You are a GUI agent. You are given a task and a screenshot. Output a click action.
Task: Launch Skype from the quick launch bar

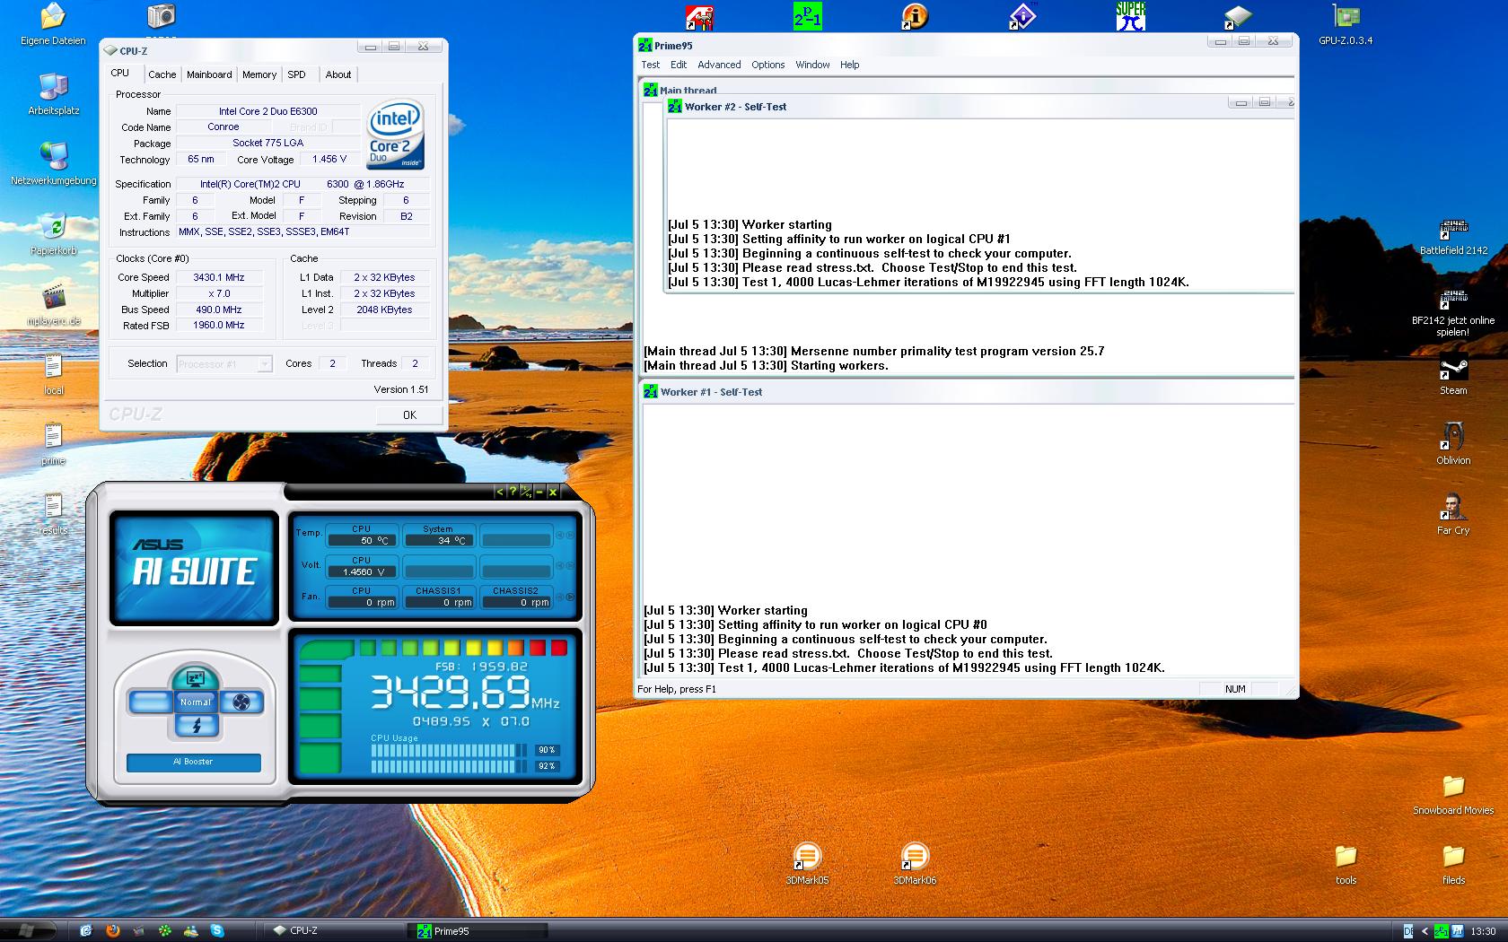(217, 930)
